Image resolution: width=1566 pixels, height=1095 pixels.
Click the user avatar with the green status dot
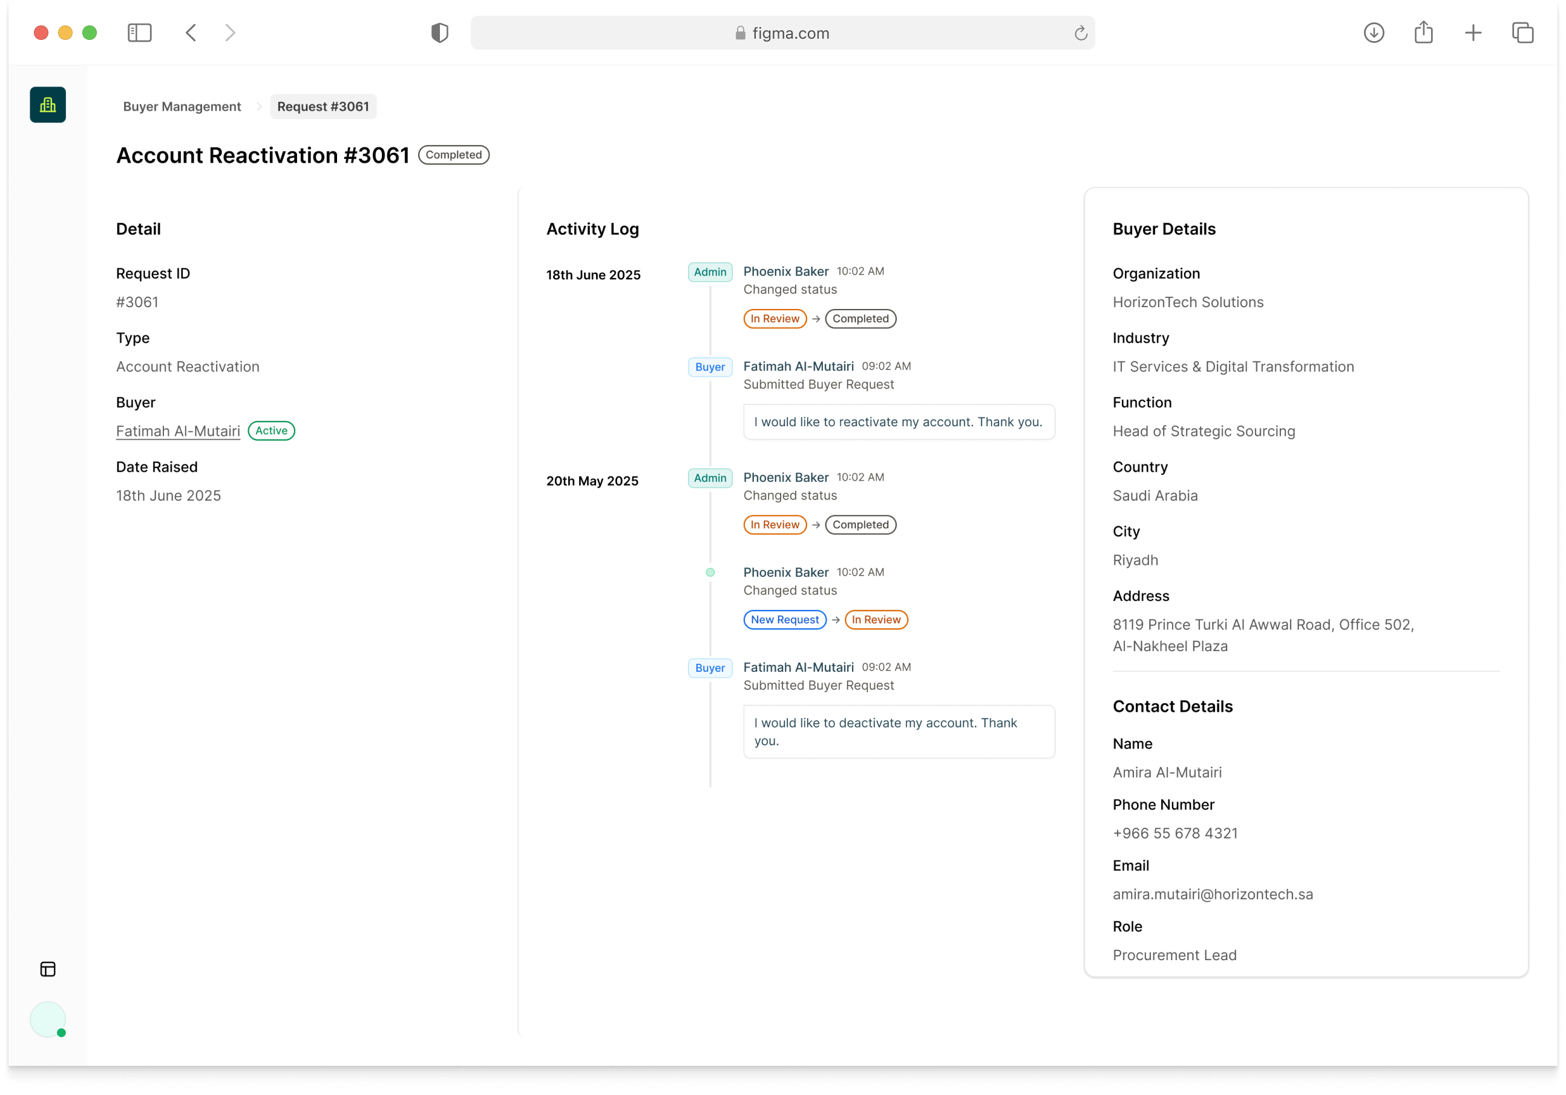[x=47, y=1019]
